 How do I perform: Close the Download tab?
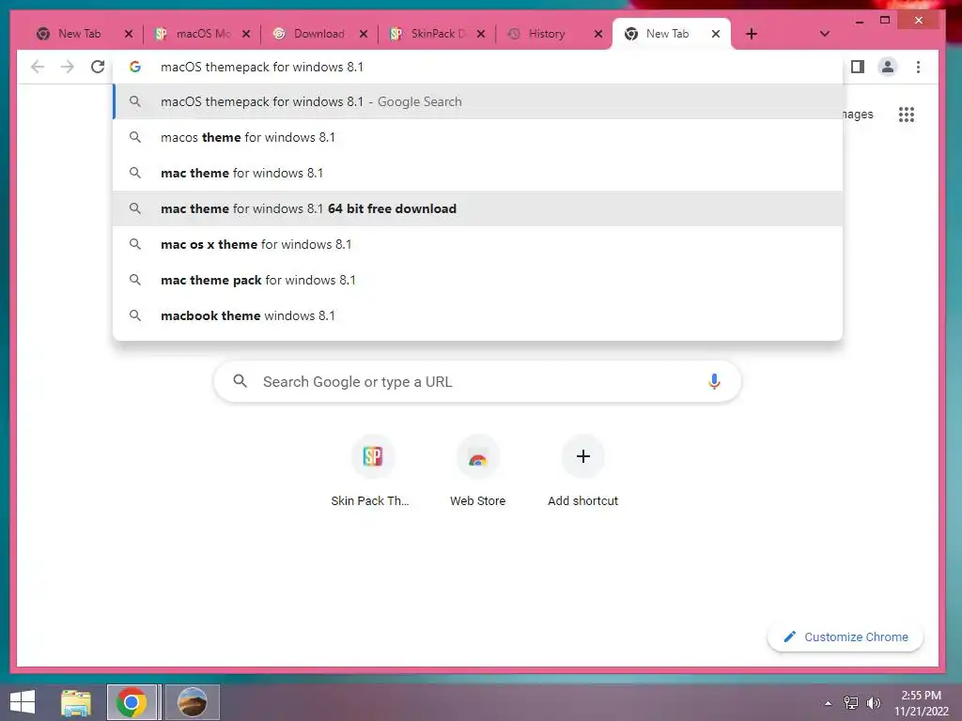364,34
